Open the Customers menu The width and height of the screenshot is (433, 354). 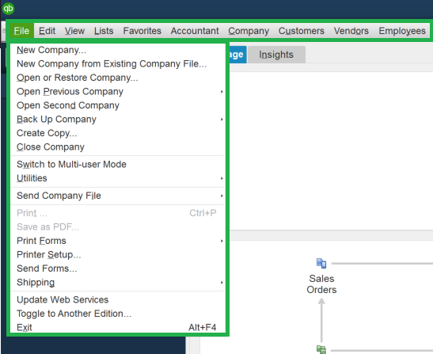(x=302, y=31)
